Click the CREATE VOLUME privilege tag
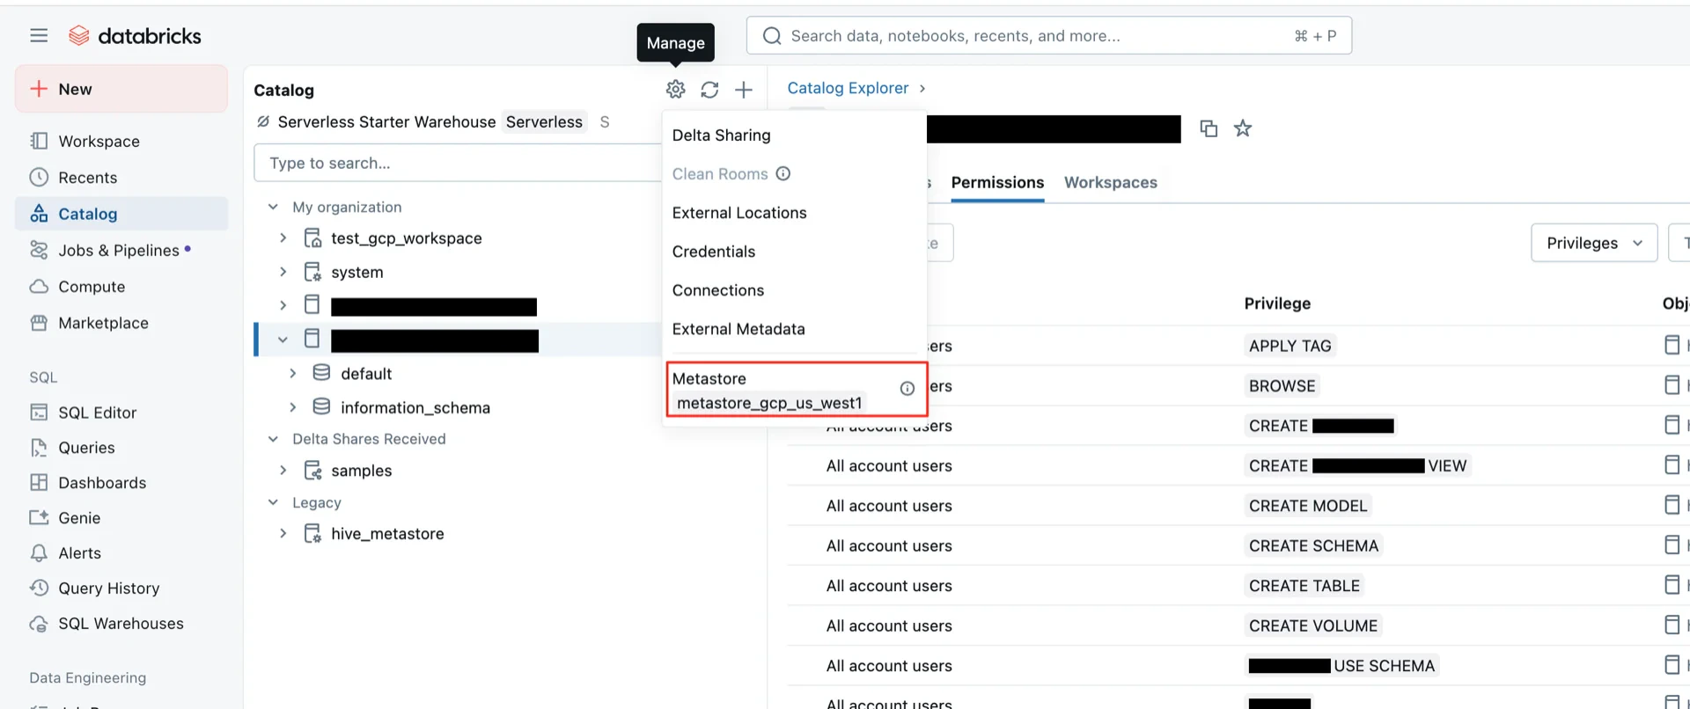Viewport: 1690px width, 709px height. pyautogui.click(x=1312, y=625)
